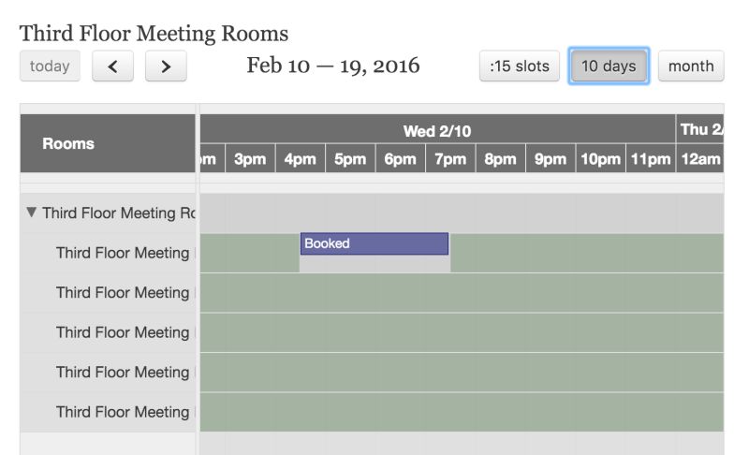Viewport: 749px width, 455px height.
Task: Select the first Third Floor Meeting room row
Action: (122, 253)
